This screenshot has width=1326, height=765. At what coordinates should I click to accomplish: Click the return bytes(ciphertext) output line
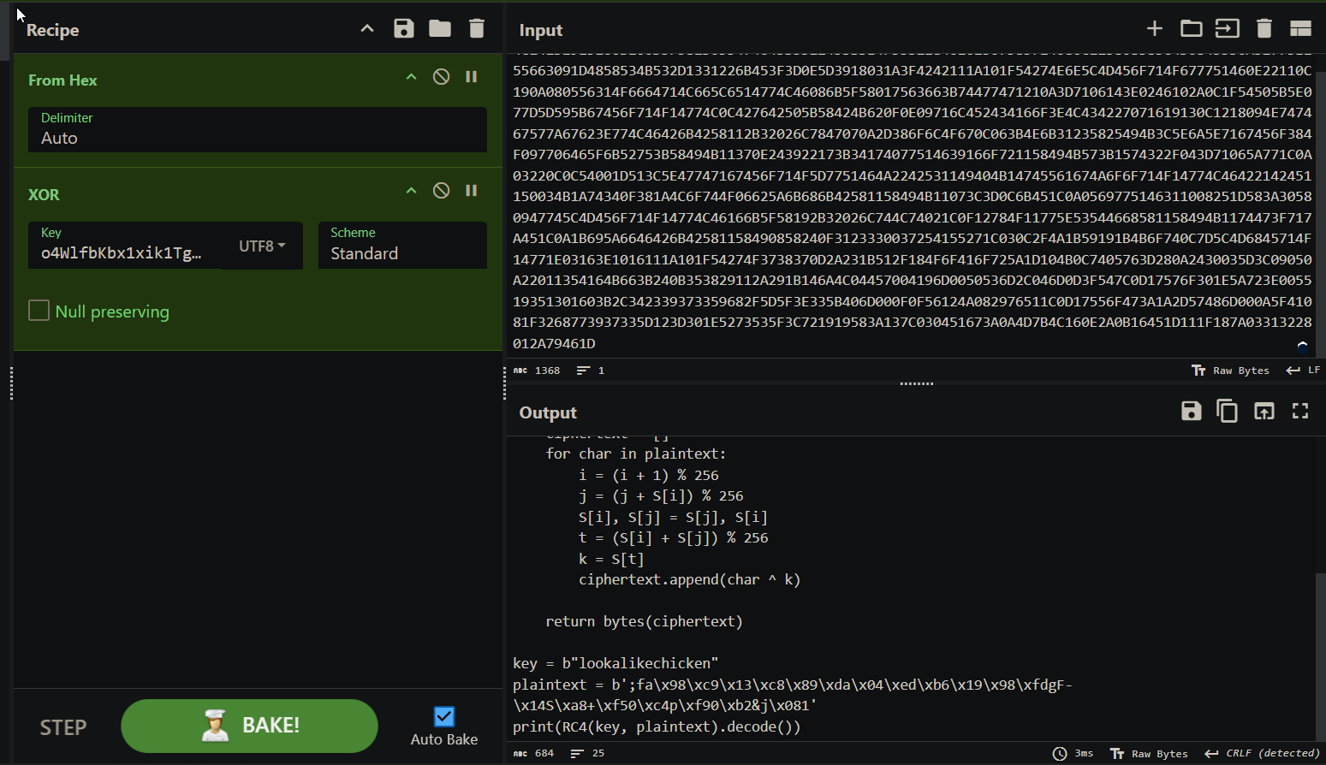point(644,621)
